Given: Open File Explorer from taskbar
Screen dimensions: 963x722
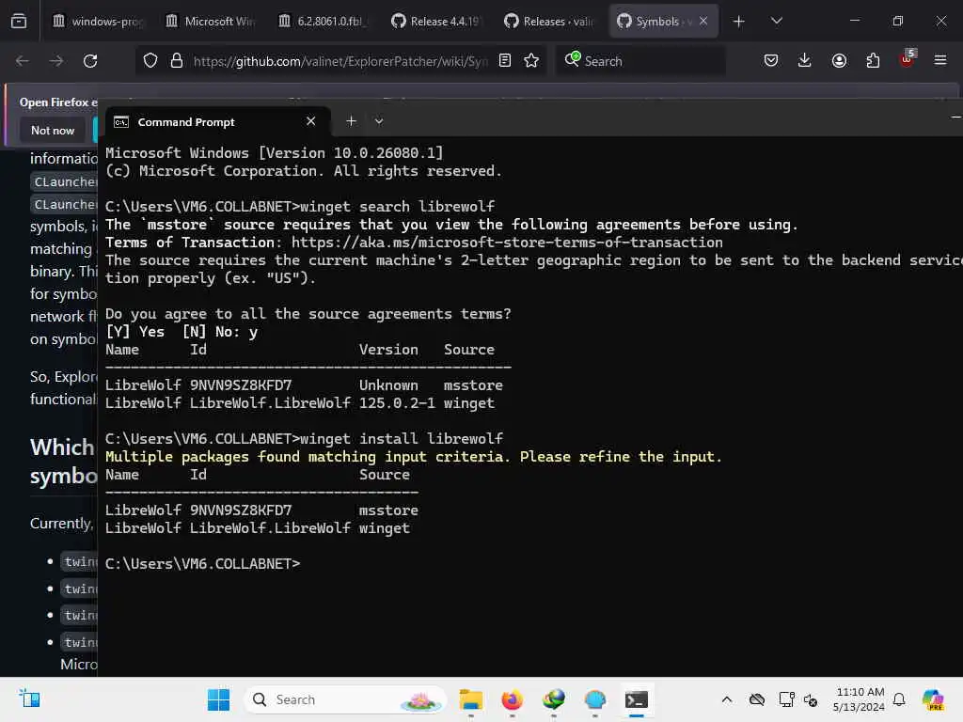Looking at the screenshot, I should [x=471, y=699].
